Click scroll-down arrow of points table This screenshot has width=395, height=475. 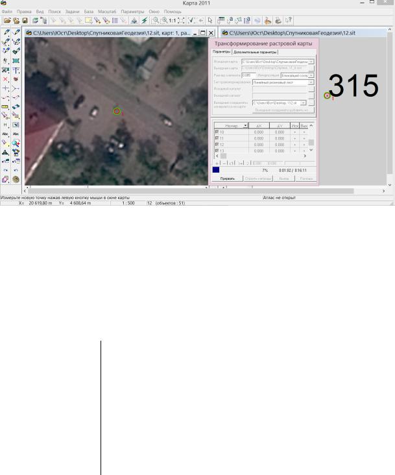click(x=311, y=150)
